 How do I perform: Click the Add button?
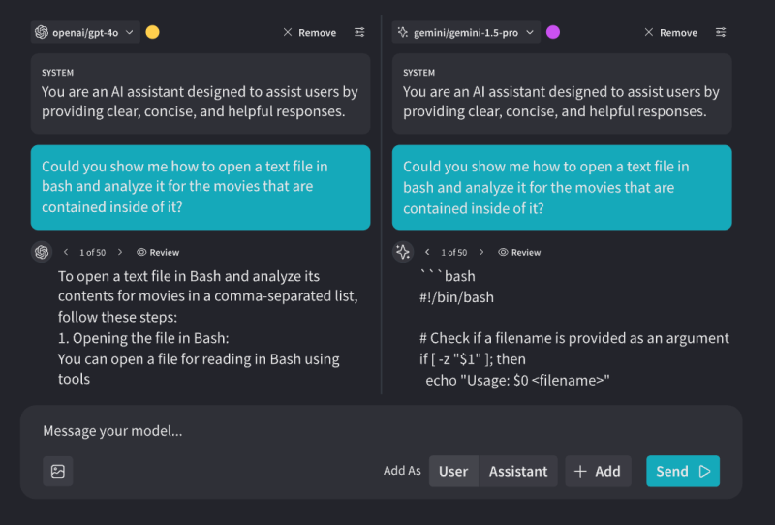(x=598, y=471)
